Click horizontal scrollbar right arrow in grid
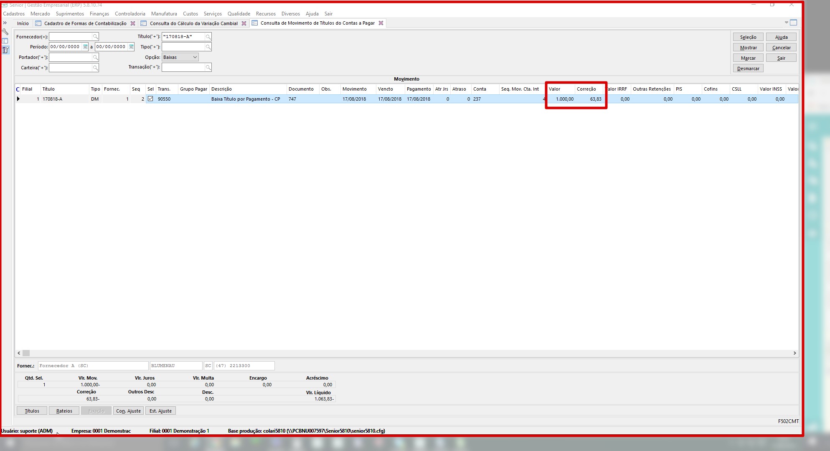 794,353
